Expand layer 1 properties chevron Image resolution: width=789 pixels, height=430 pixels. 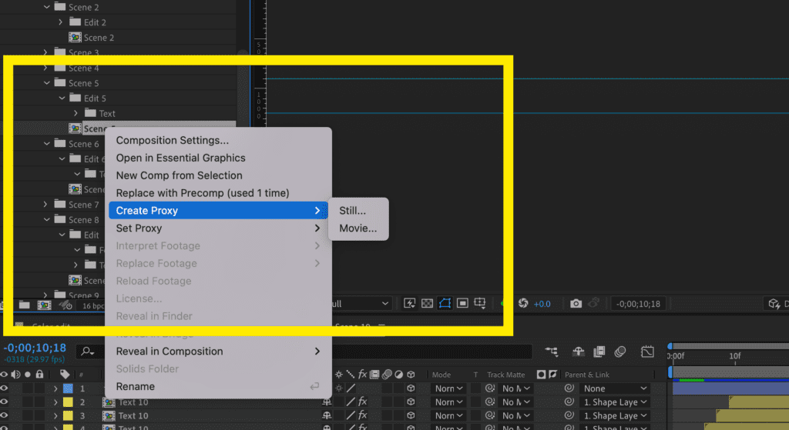[55, 388]
